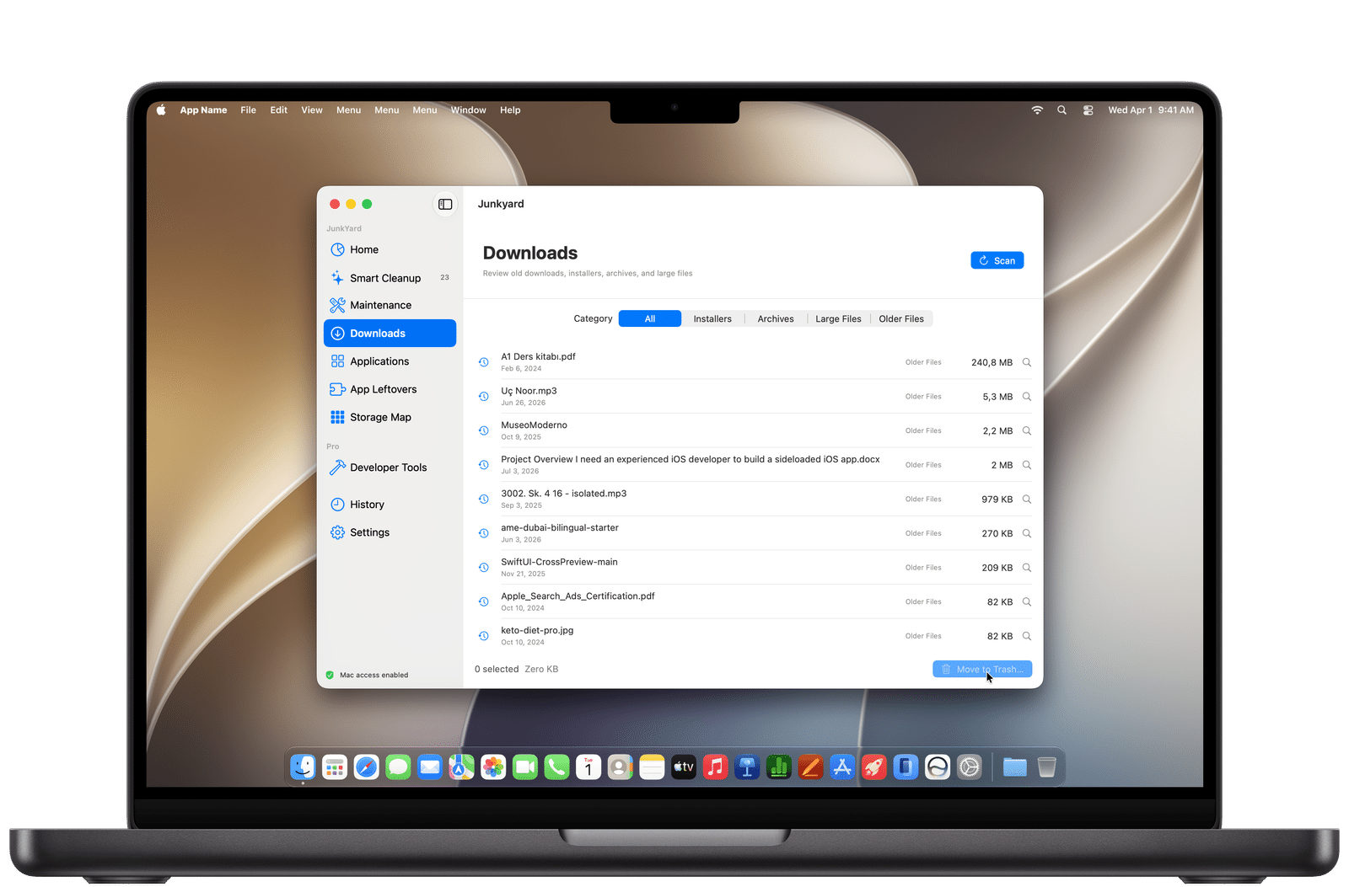Open the App Name menu

pyautogui.click(x=203, y=110)
